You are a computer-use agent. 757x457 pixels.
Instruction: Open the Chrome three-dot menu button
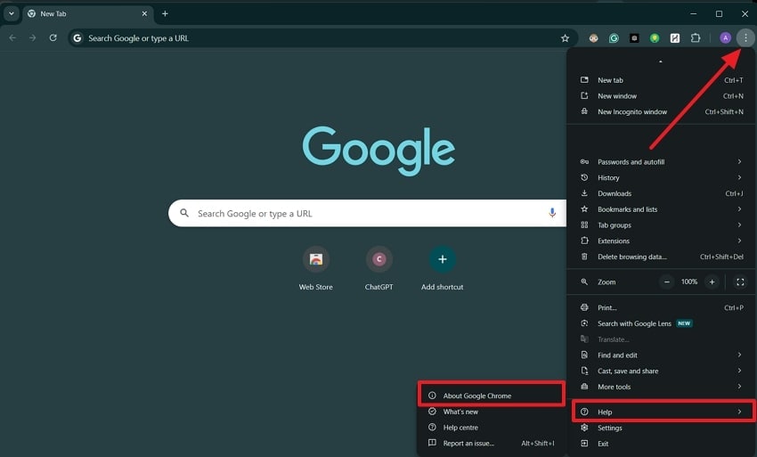click(x=745, y=37)
